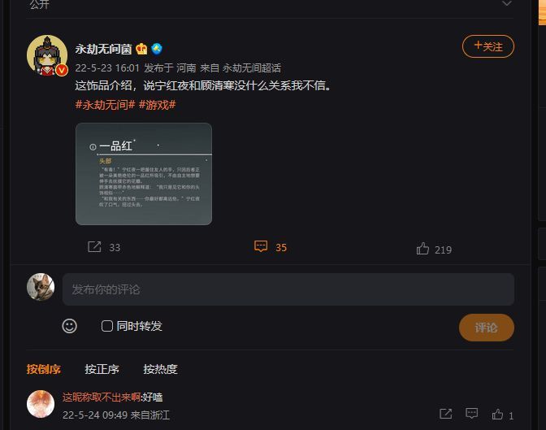Click the repost icon under the post
The width and height of the screenshot is (546, 430).
[x=94, y=246]
